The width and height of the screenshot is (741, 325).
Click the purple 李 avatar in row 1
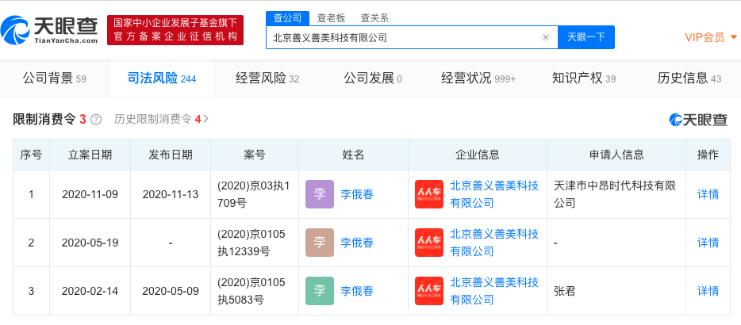pos(320,194)
